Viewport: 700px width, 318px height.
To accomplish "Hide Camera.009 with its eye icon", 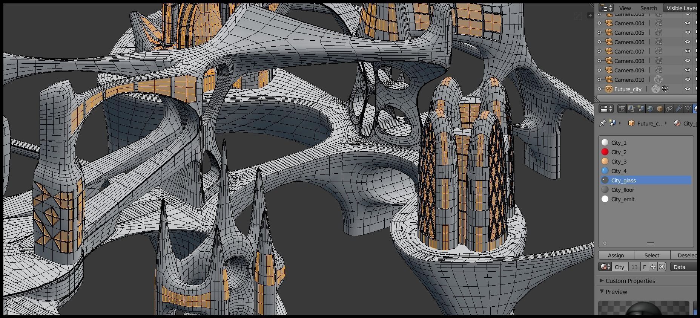I will [x=688, y=70].
